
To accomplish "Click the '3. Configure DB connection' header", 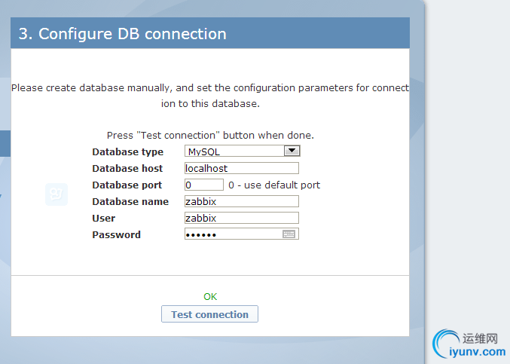I will [x=122, y=34].
